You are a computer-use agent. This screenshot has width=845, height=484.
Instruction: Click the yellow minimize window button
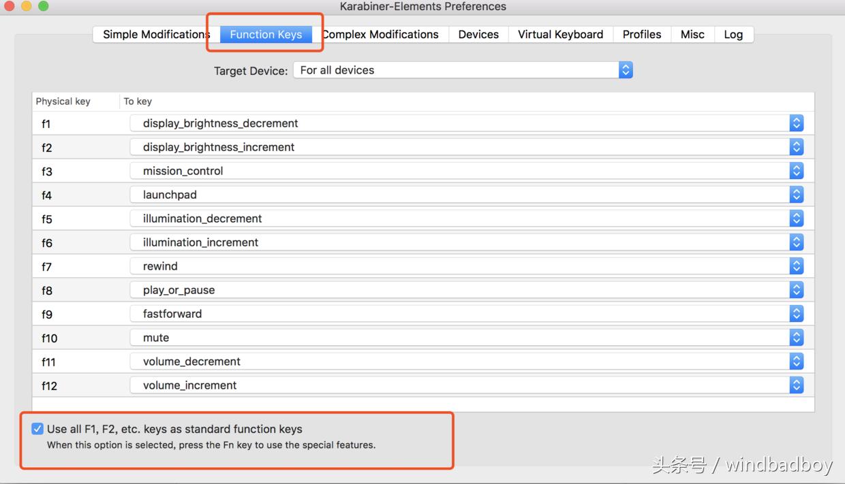[27, 6]
